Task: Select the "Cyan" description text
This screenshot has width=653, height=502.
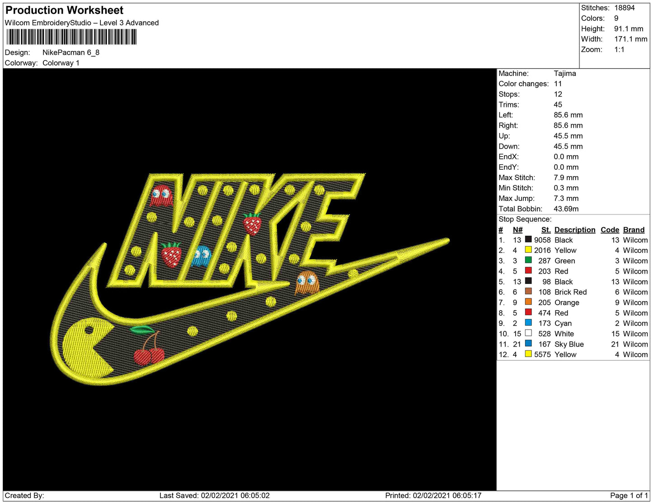Action: pos(563,323)
